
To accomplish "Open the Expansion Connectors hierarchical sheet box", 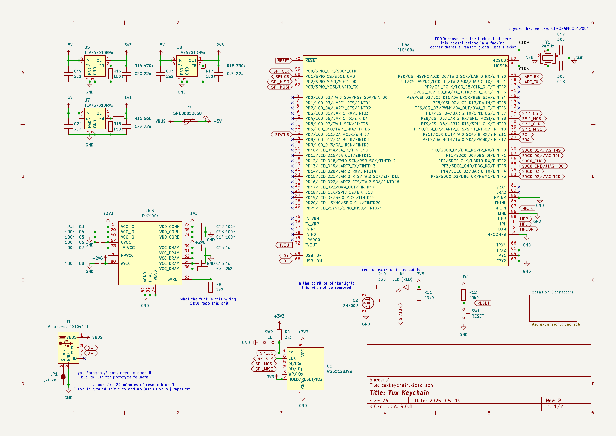I will click(553, 308).
